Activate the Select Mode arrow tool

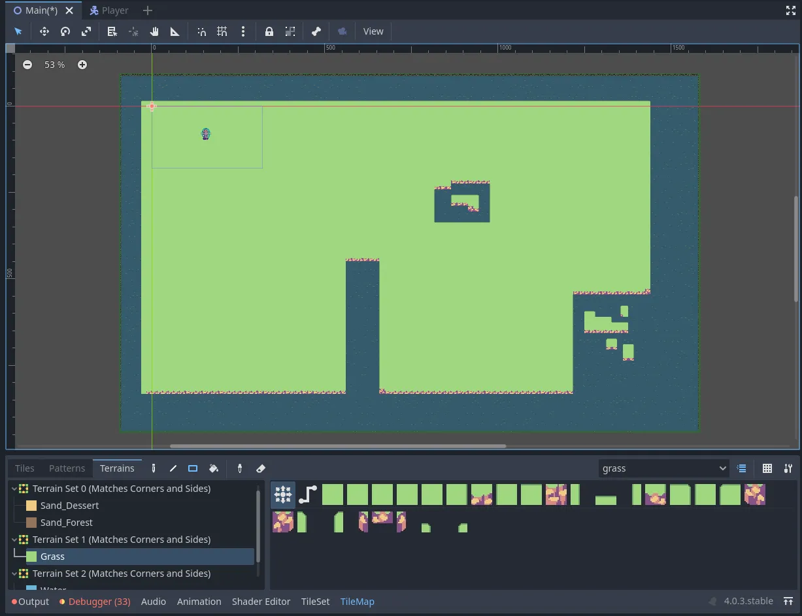(18, 31)
